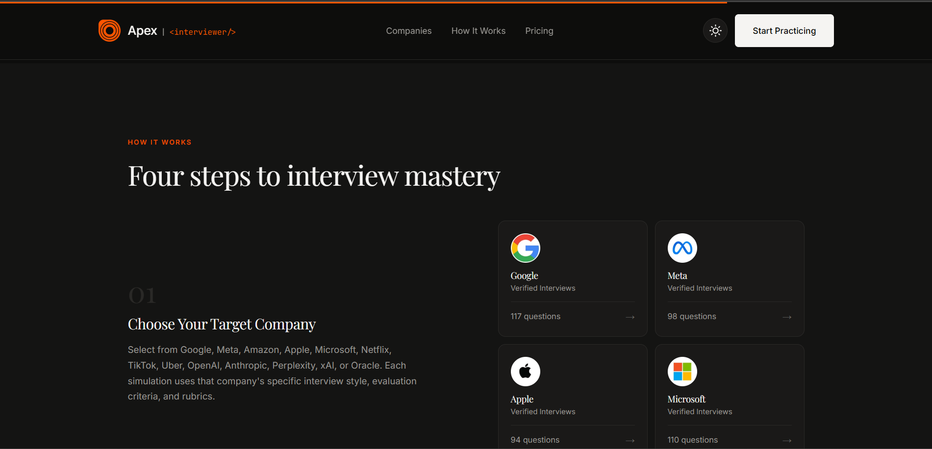
Task: Click Verified Interviews under Apple
Action: pos(543,412)
